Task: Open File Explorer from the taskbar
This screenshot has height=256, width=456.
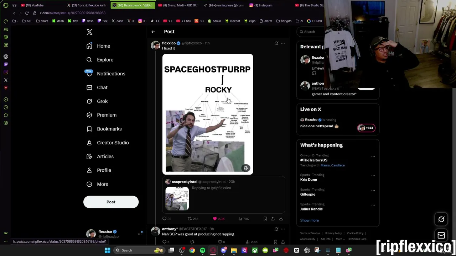Action: pyautogui.click(x=234, y=250)
